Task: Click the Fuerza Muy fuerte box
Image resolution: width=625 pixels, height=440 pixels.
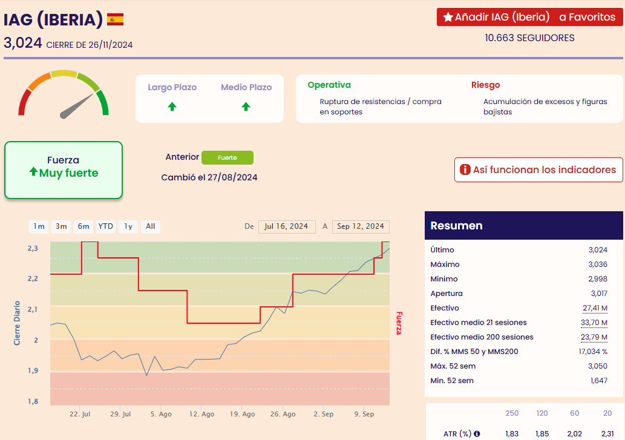Action: [64, 170]
